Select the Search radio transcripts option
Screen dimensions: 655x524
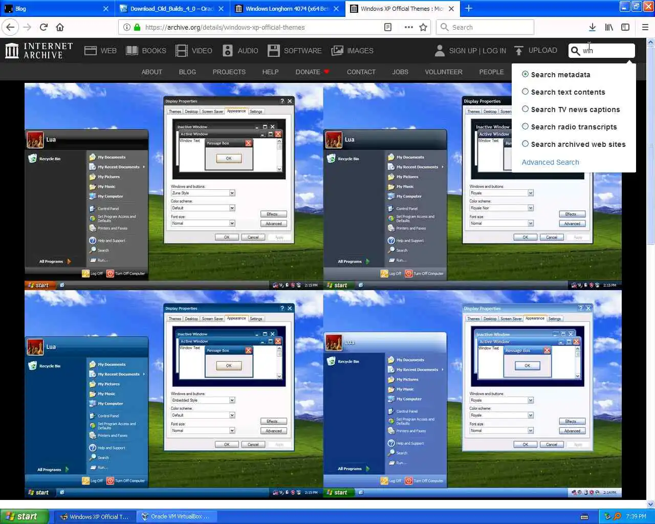pyautogui.click(x=569, y=127)
